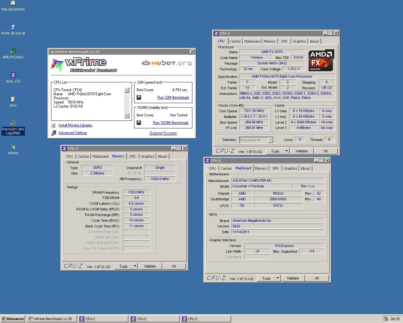Open the Raccourci vers Cap2PNG shortcut

click(x=13, y=123)
